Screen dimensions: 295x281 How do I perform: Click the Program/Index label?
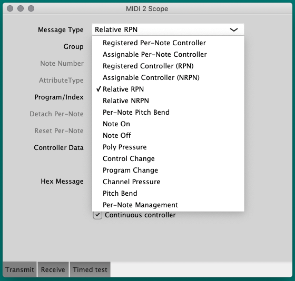(59, 97)
